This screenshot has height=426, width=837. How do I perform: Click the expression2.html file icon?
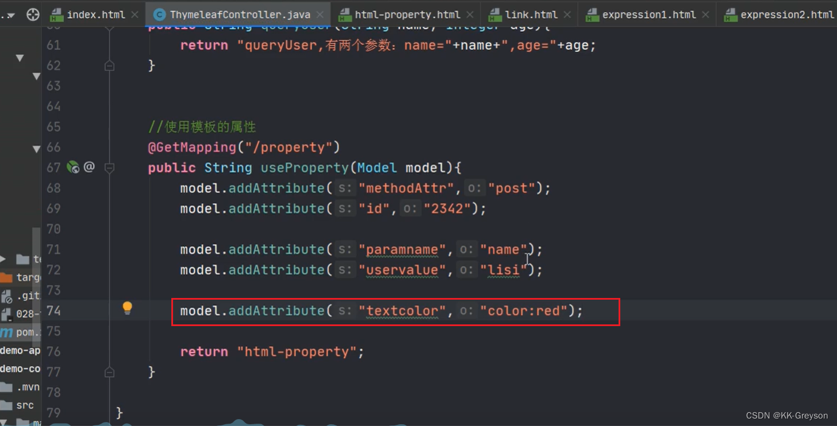pyautogui.click(x=730, y=15)
